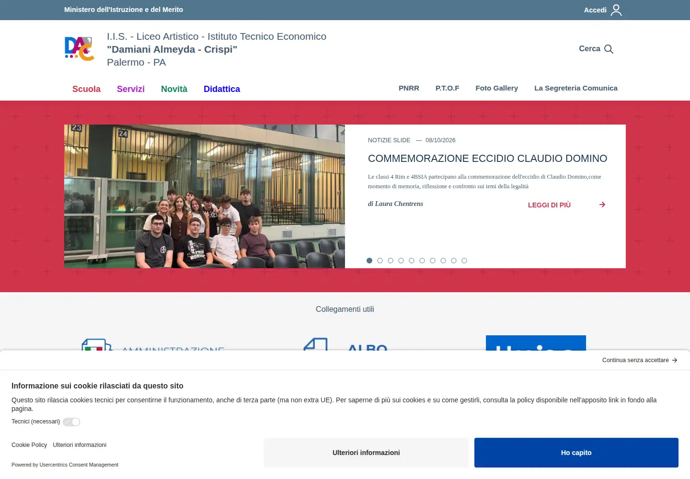Click the NOTIZIE SLIDE category label

[x=389, y=140]
